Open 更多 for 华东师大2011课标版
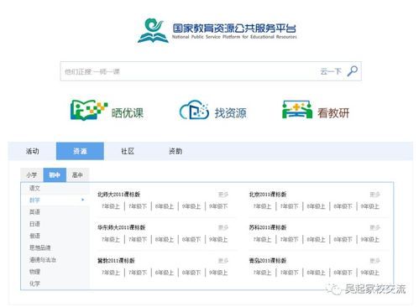 pyautogui.click(x=223, y=227)
